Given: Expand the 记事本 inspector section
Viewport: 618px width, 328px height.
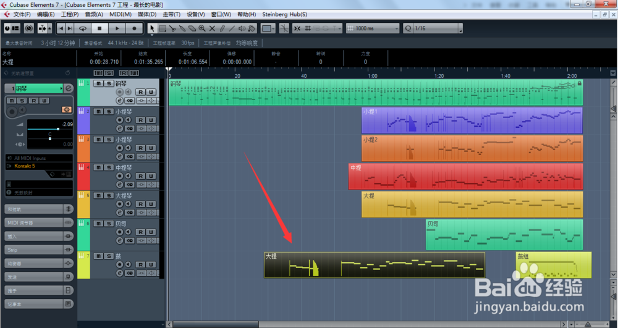Looking at the screenshot, I should click(x=38, y=304).
